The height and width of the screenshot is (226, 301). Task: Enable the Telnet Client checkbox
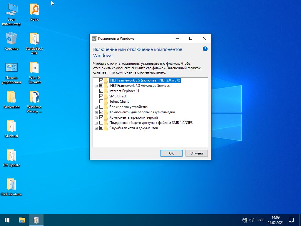tap(101, 102)
